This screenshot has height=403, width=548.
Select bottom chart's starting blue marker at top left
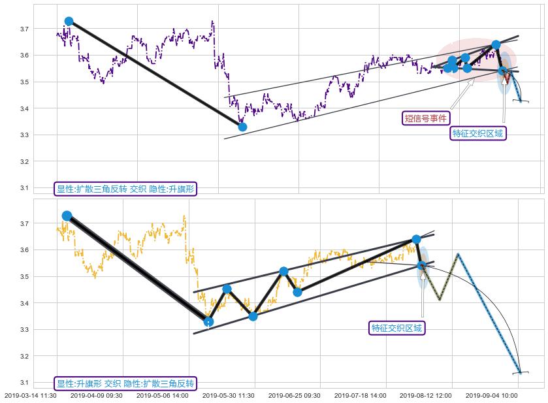tap(67, 216)
